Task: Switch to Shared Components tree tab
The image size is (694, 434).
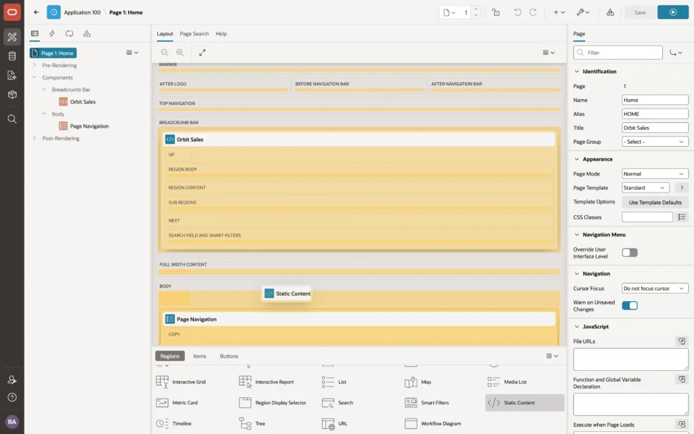Action: pos(87,34)
